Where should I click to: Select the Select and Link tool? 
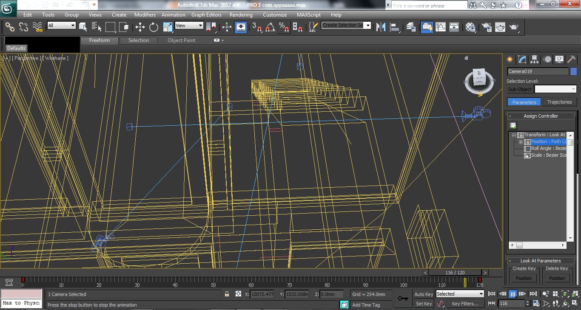[9, 27]
